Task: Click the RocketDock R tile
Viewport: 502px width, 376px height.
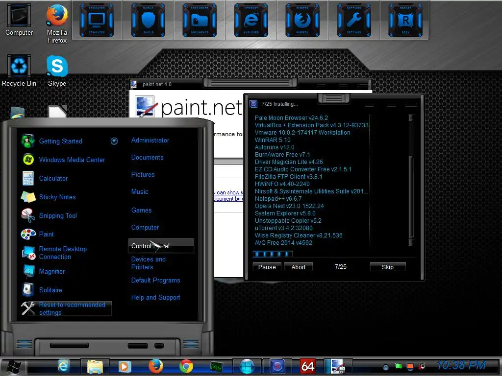Action: [405, 20]
